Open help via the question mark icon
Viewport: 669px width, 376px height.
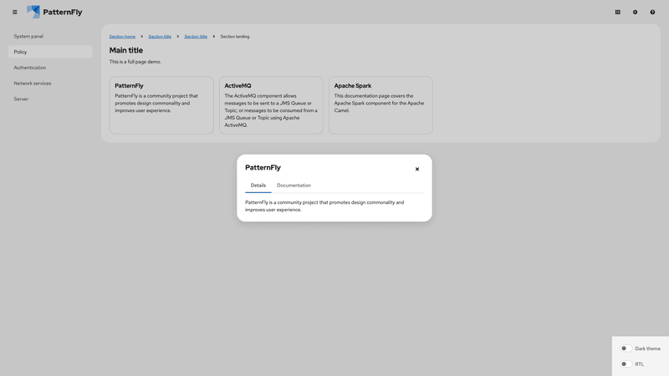click(652, 12)
